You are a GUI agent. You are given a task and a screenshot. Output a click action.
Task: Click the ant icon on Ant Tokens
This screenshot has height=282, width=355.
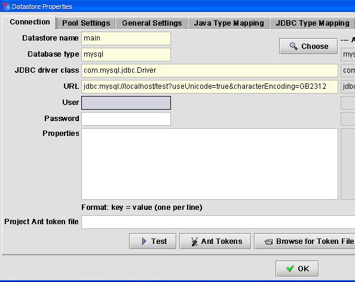pos(194,241)
